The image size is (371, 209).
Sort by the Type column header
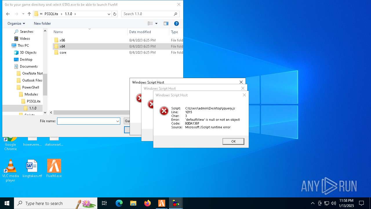pos(174,32)
